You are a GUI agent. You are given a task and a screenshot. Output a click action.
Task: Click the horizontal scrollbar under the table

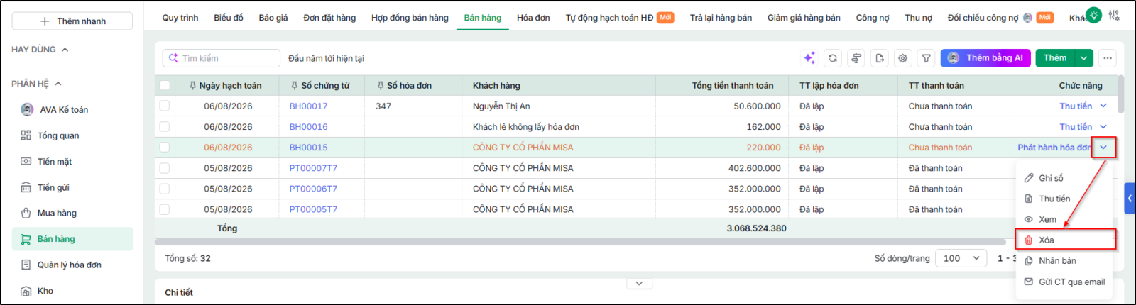(580, 242)
